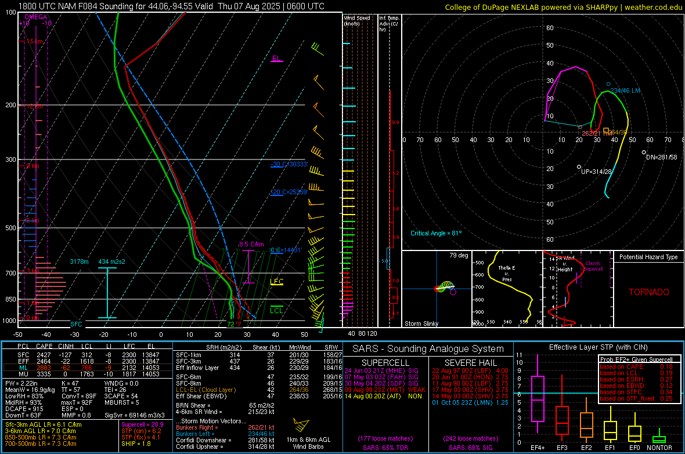
Task: Click the 22 Aug 97 00Z (LBF) 4.00 hail analogue
Action: click(470, 371)
